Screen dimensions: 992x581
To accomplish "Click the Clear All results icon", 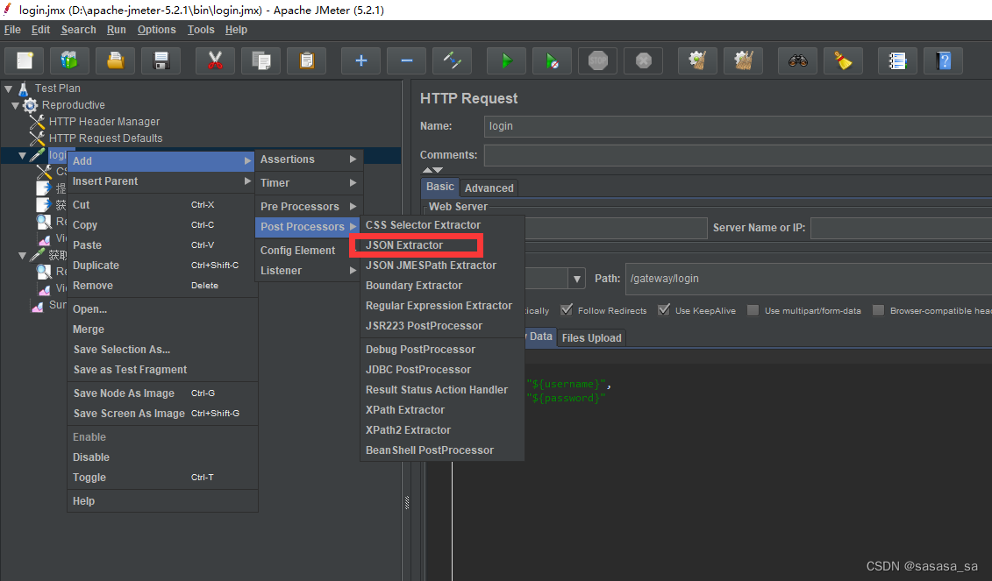I will (743, 60).
